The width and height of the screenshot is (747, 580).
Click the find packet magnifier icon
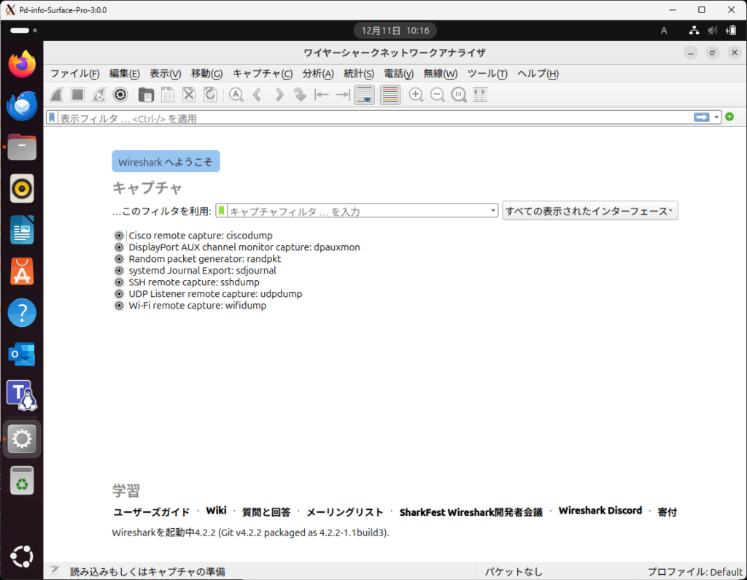click(236, 95)
